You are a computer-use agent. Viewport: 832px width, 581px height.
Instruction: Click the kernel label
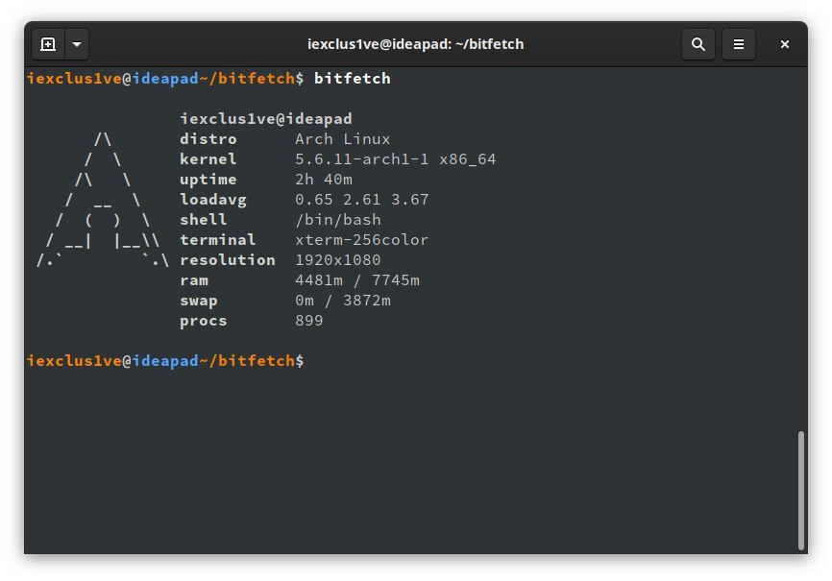[x=208, y=159]
